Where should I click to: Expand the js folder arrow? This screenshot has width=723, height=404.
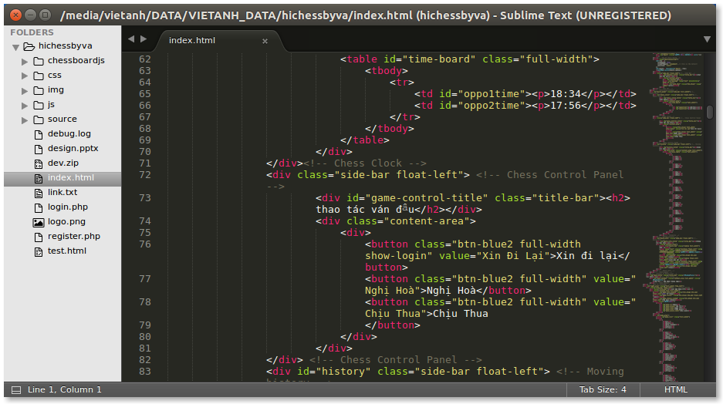25,106
